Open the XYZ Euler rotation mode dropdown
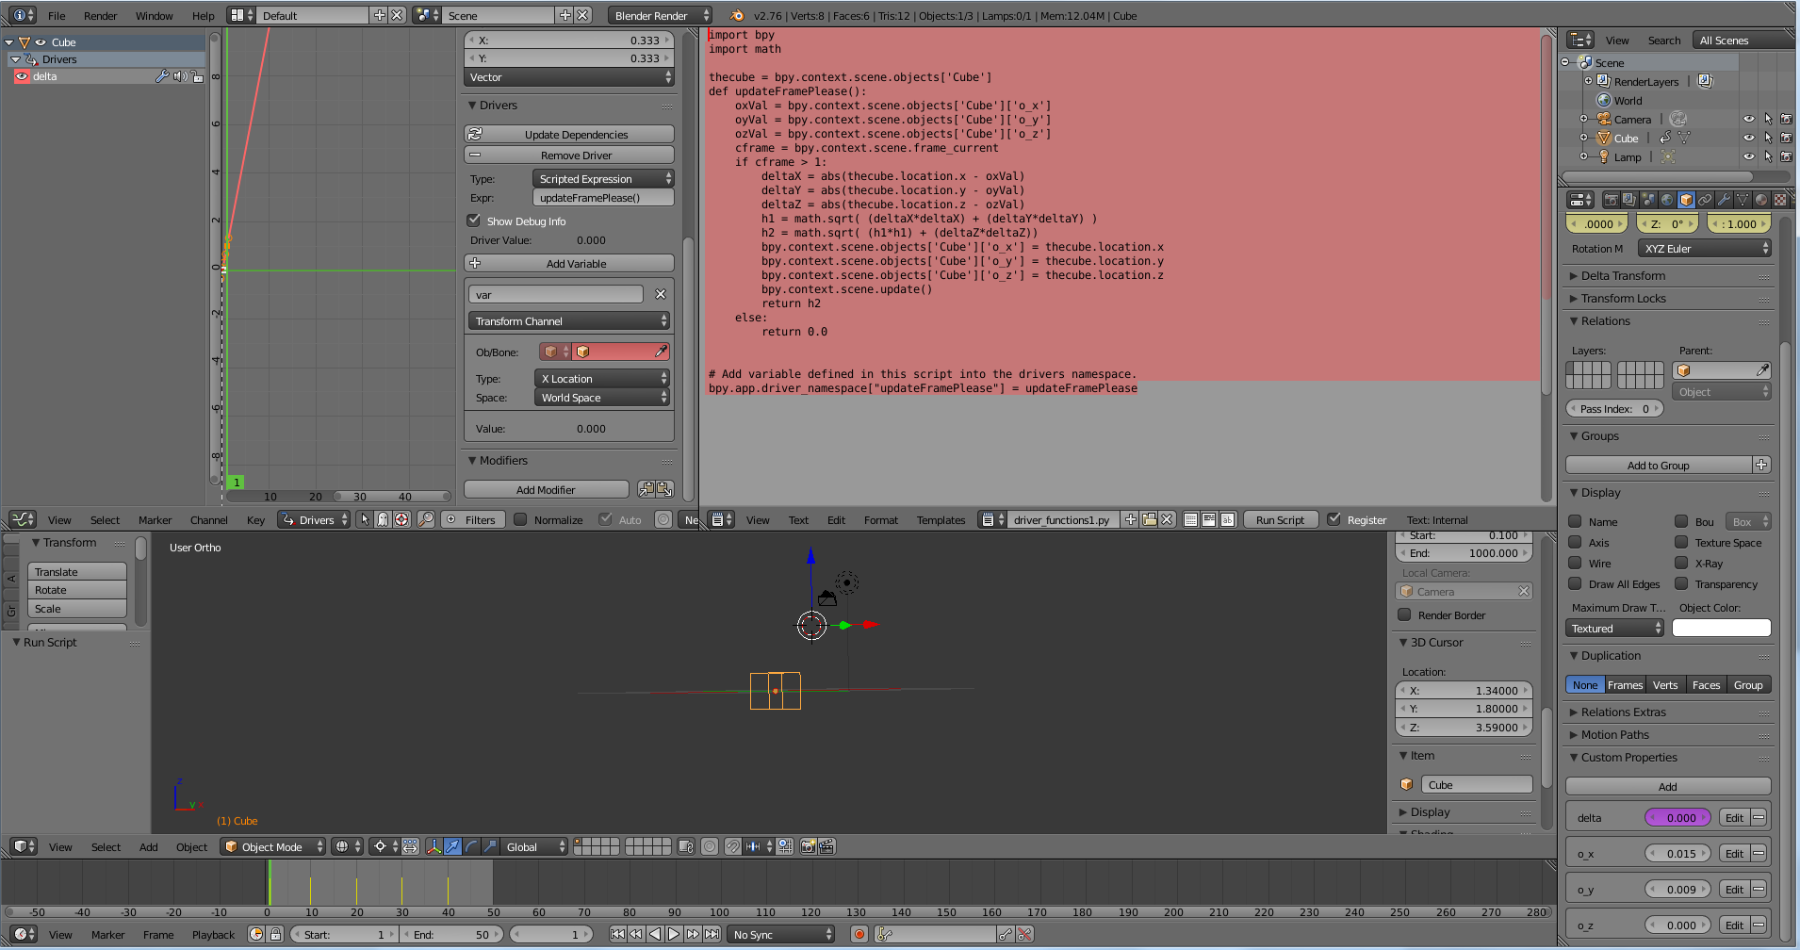 click(1705, 248)
